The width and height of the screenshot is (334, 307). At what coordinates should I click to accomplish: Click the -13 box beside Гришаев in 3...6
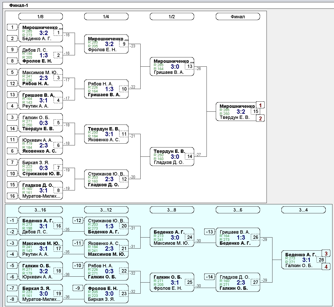(x=210, y=232)
